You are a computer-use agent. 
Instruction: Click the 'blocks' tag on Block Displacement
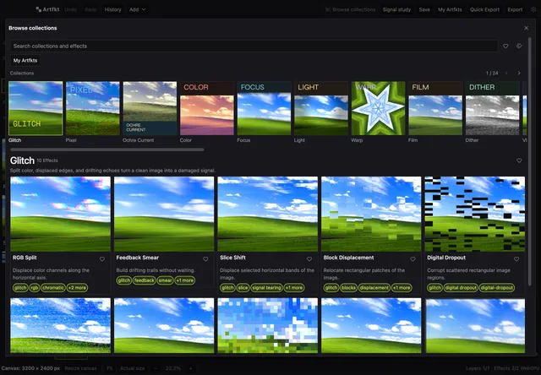(x=348, y=288)
